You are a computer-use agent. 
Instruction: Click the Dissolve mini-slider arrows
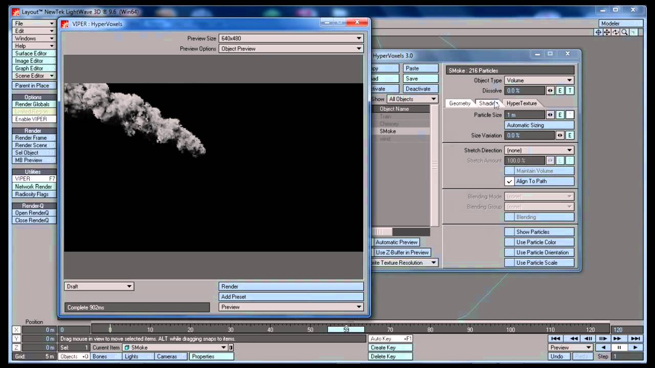point(550,90)
